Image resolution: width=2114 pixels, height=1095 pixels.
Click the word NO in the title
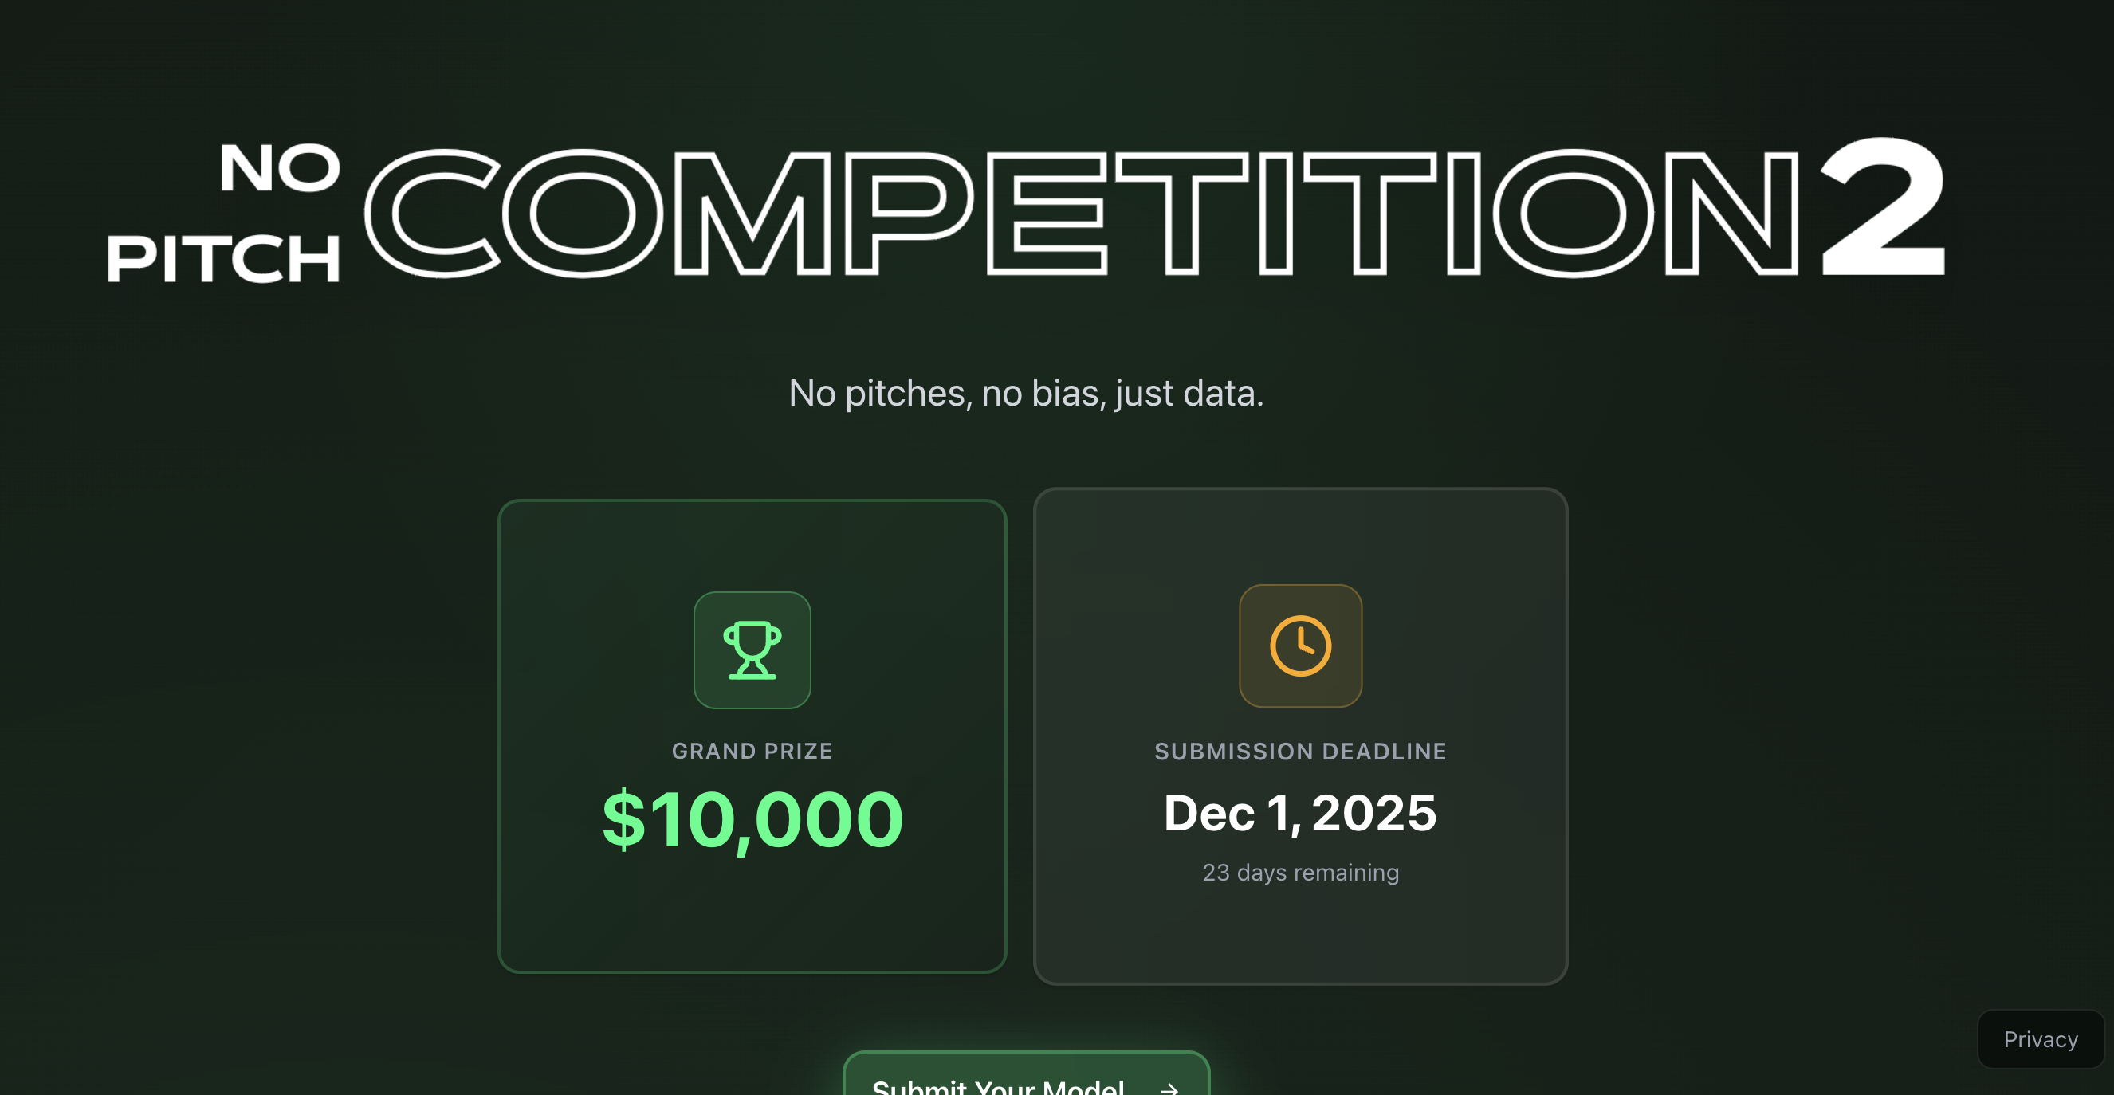pyautogui.click(x=280, y=167)
